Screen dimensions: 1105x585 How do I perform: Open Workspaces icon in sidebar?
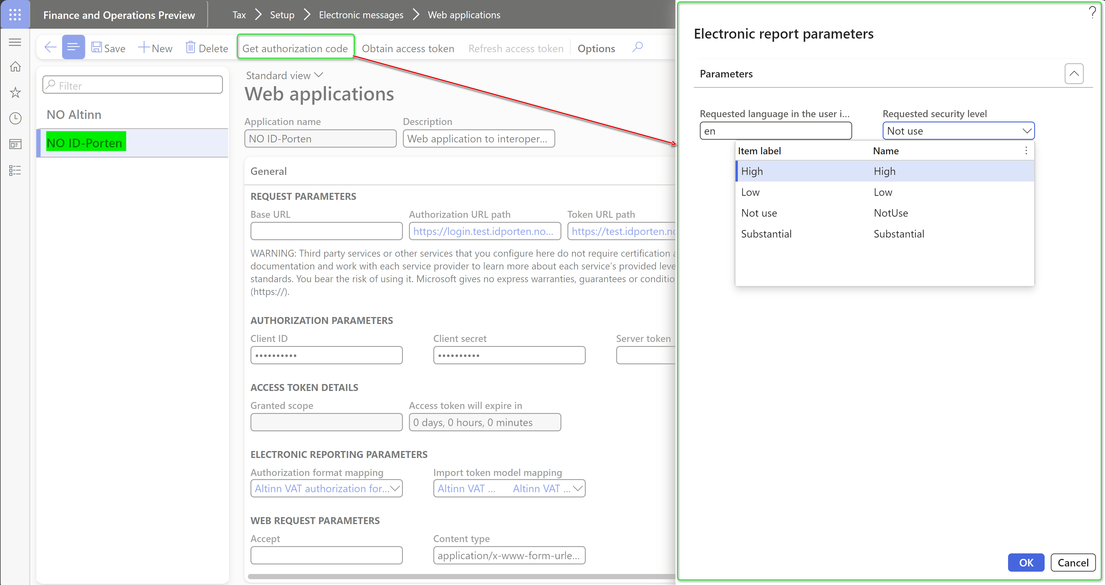15,144
